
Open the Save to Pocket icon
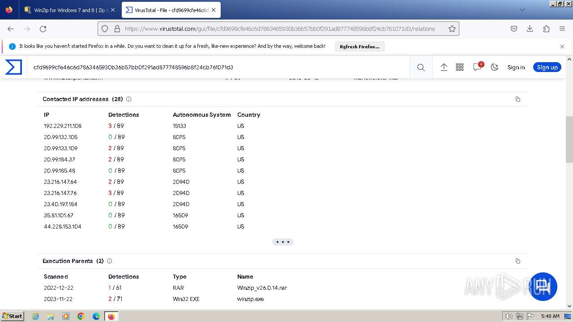[514, 29]
